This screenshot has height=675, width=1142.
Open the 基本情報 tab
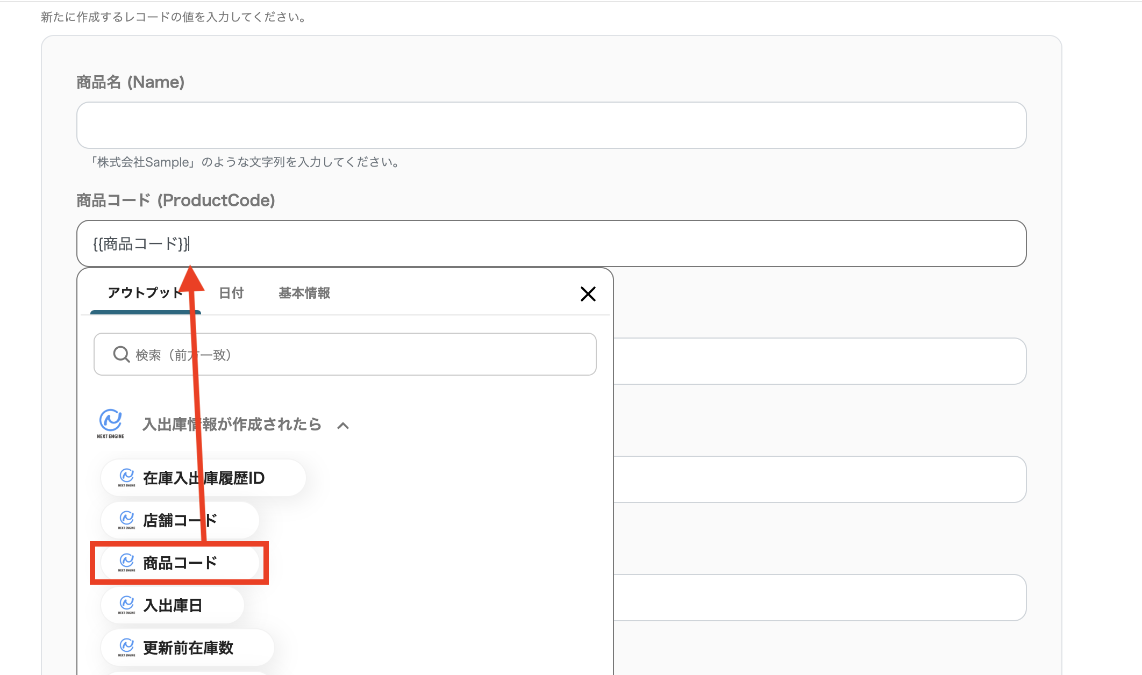point(304,293)
